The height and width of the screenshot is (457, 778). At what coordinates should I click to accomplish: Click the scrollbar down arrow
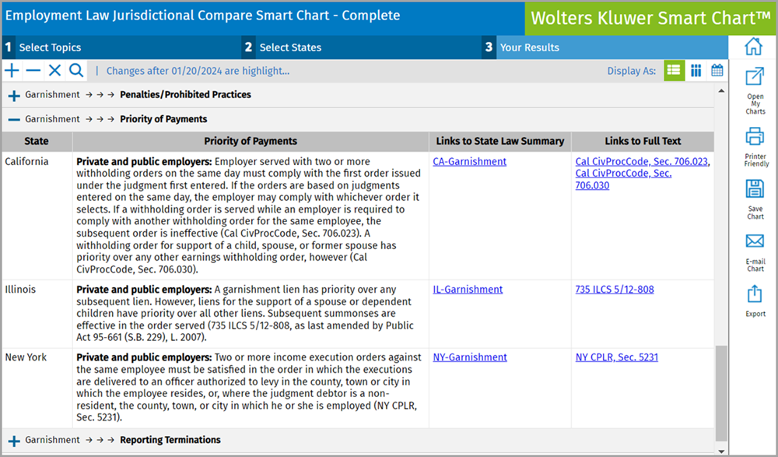(x=721, y=451)
